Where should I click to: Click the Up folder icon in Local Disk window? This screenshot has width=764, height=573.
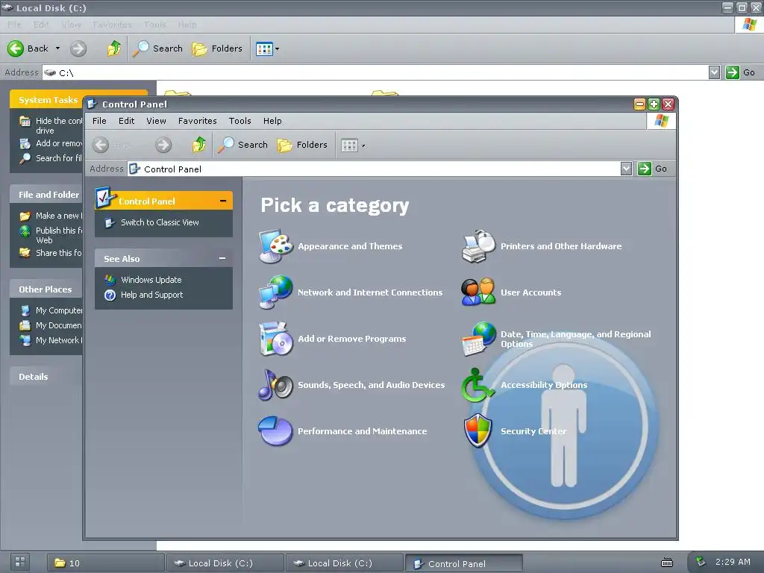click(x=113, y=48)
